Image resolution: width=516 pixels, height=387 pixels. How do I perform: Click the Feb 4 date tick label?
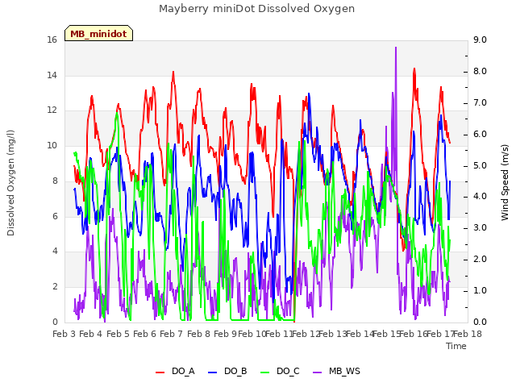pyautogui.click(x=91, y=334)
